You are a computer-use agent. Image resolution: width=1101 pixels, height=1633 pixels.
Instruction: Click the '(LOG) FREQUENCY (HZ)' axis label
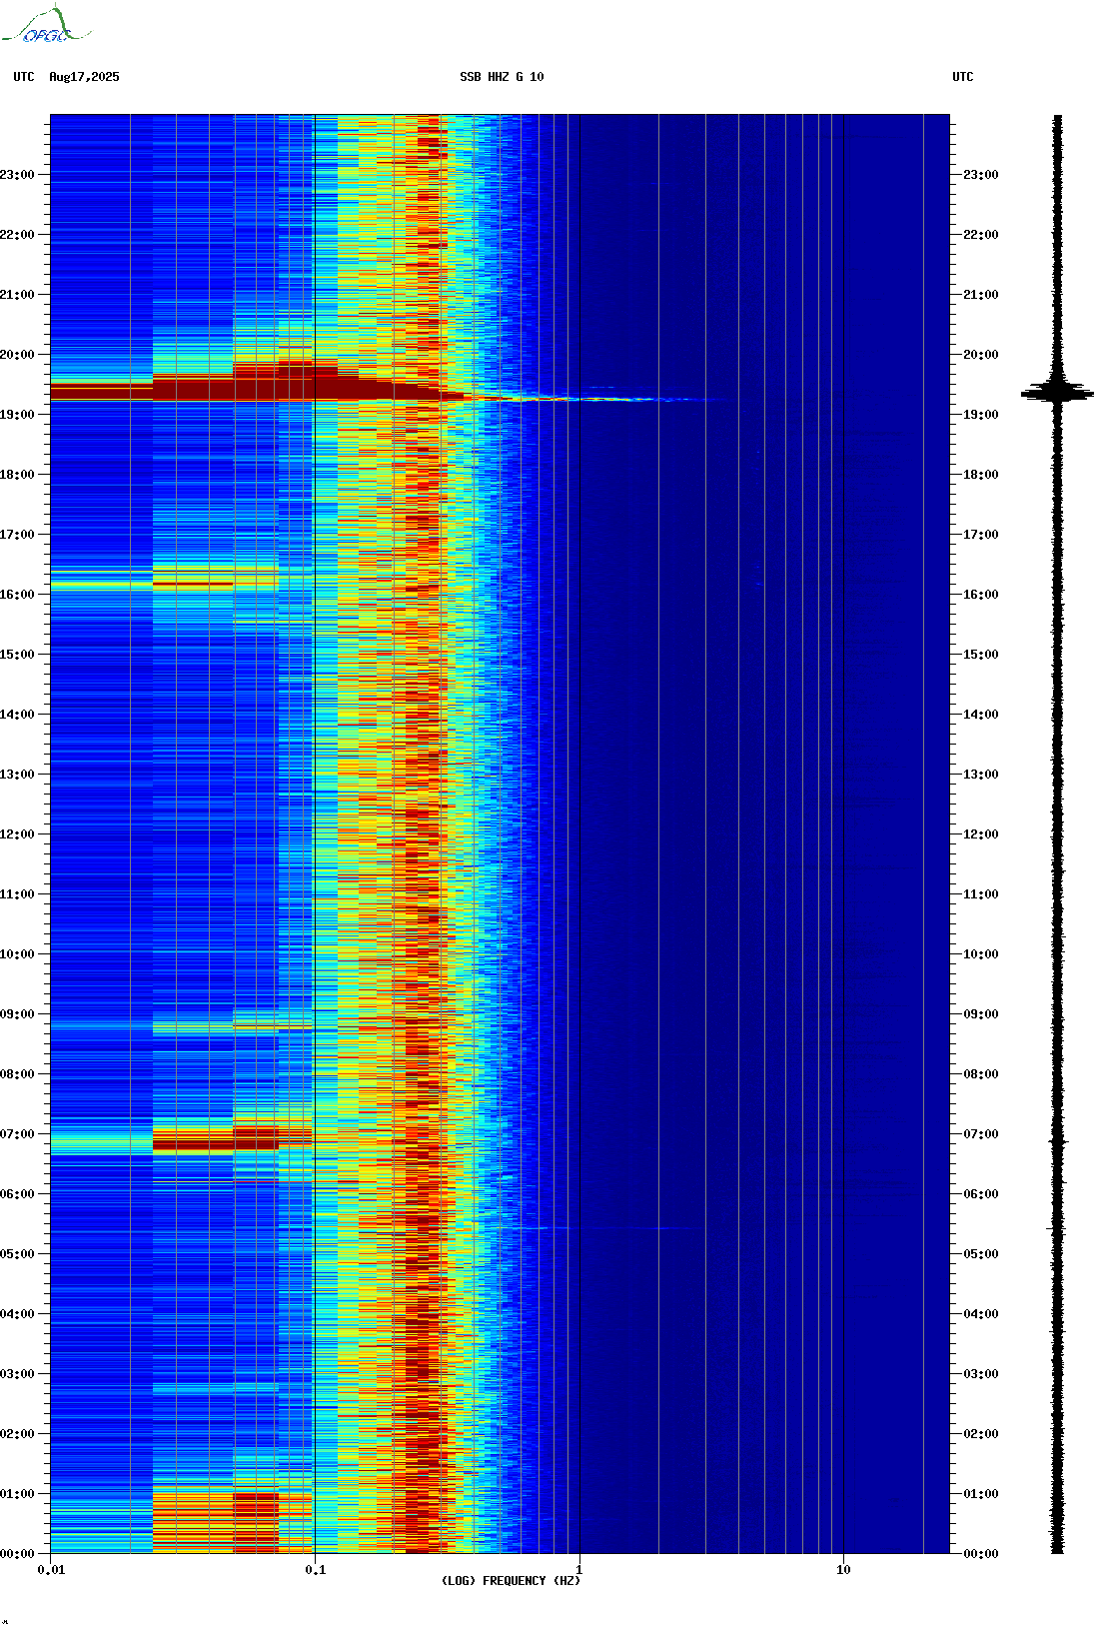pos(511,1581)
